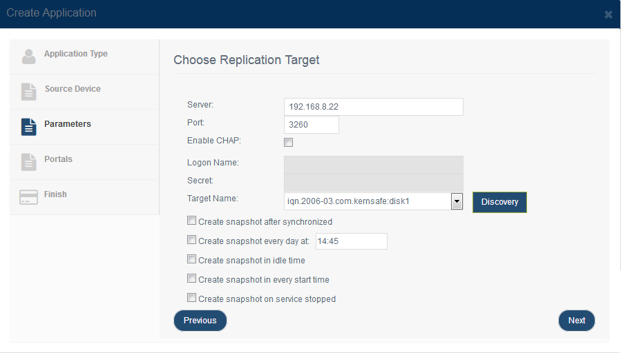Check Create snapshot after synchronized
The image size is (621, 353).
tap(191, 221)
